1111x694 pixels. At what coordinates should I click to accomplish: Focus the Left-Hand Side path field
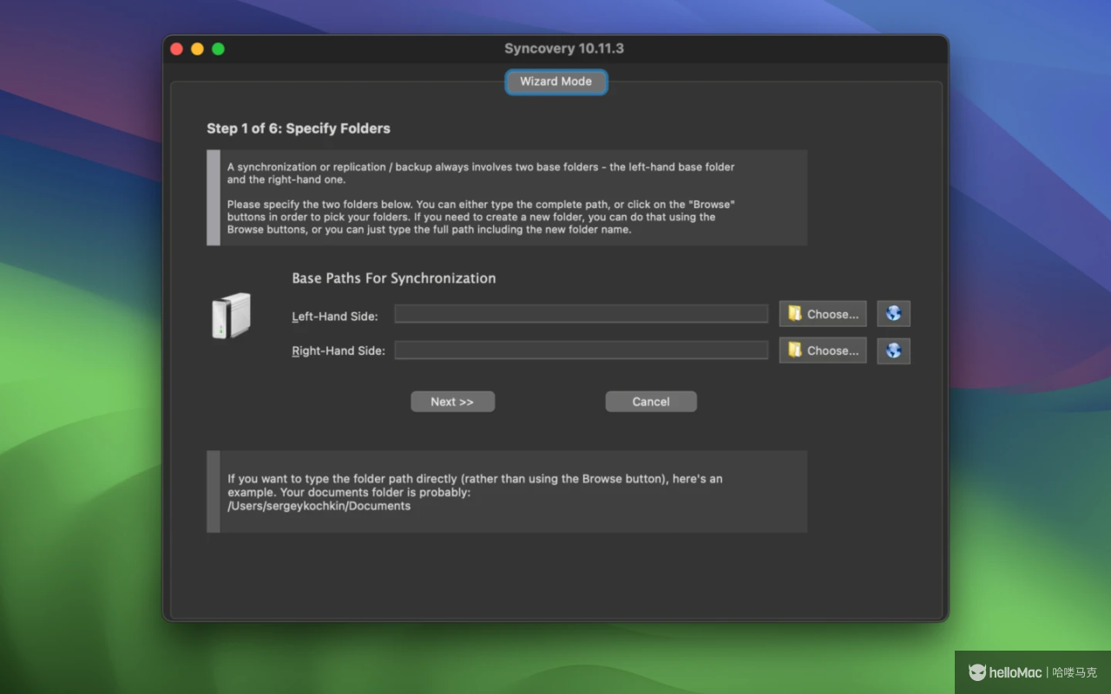(x=582, y=314)
